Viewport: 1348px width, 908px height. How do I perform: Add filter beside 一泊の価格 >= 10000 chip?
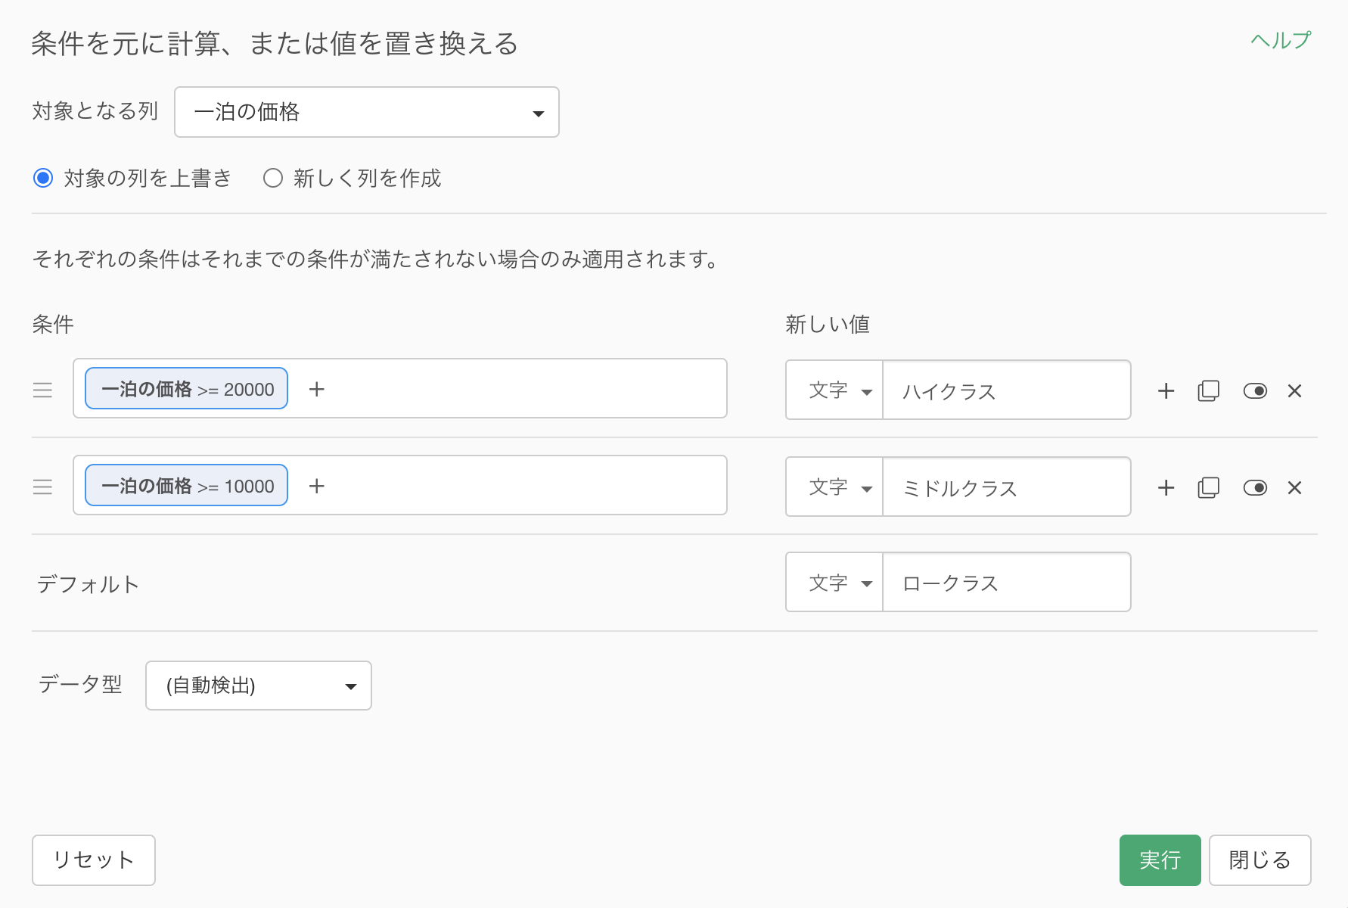(x=317, y=486)
